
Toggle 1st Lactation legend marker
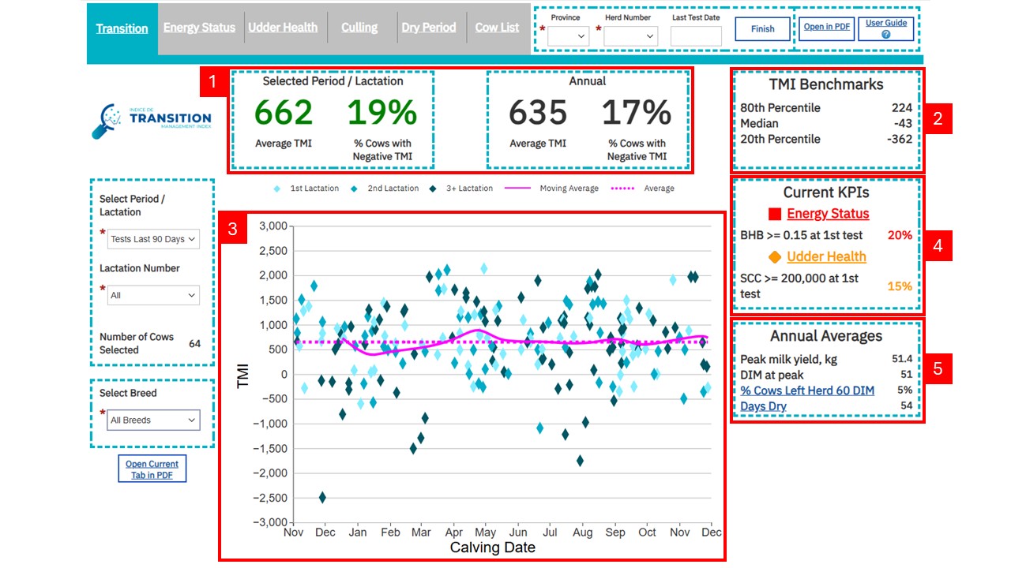276,189
